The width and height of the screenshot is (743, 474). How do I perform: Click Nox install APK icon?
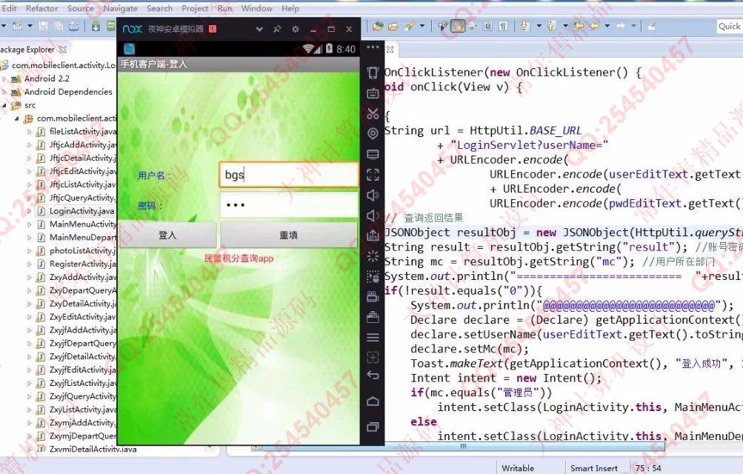click(373, 236)
